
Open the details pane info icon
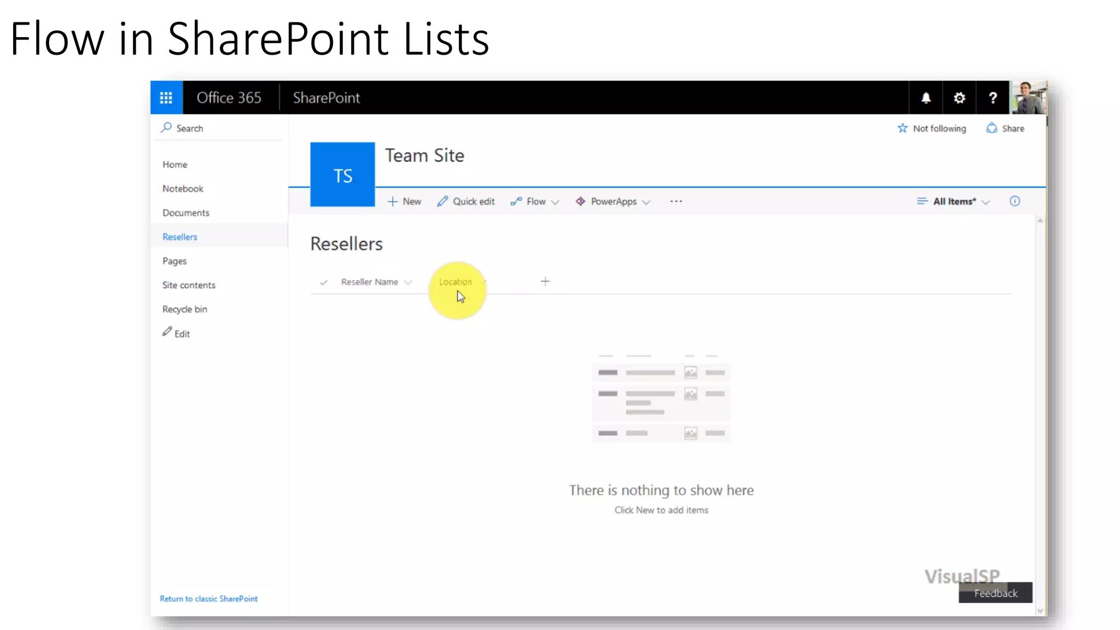pyautogui.click(x=1014, y=201)
